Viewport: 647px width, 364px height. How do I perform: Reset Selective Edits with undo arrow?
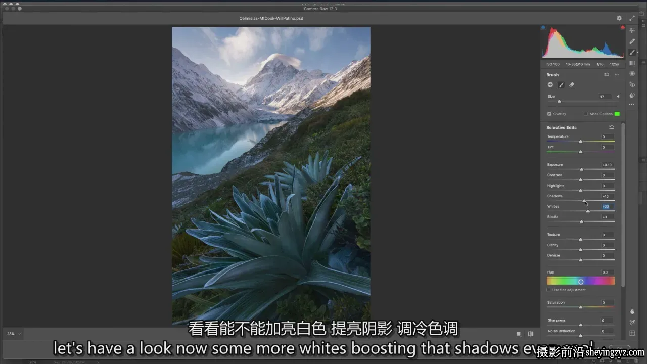pyautogui.click(x=612, y=127)
